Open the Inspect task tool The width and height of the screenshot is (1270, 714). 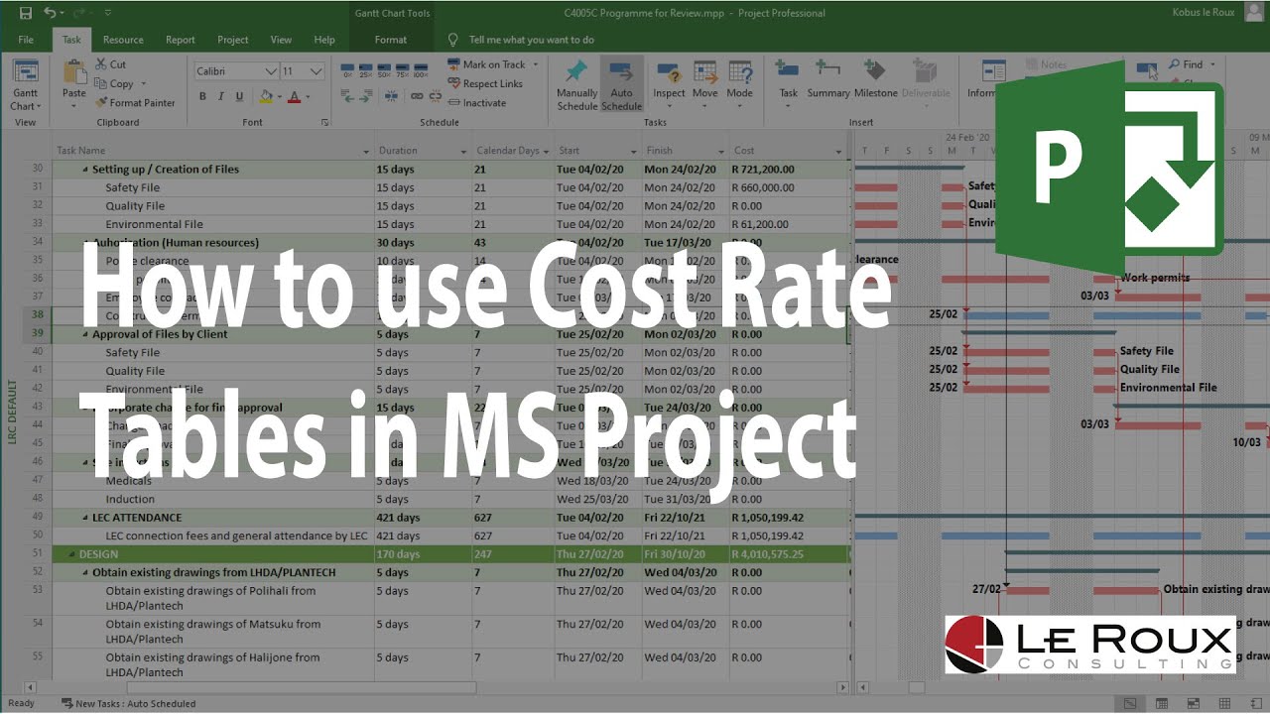tap(669, 82)
